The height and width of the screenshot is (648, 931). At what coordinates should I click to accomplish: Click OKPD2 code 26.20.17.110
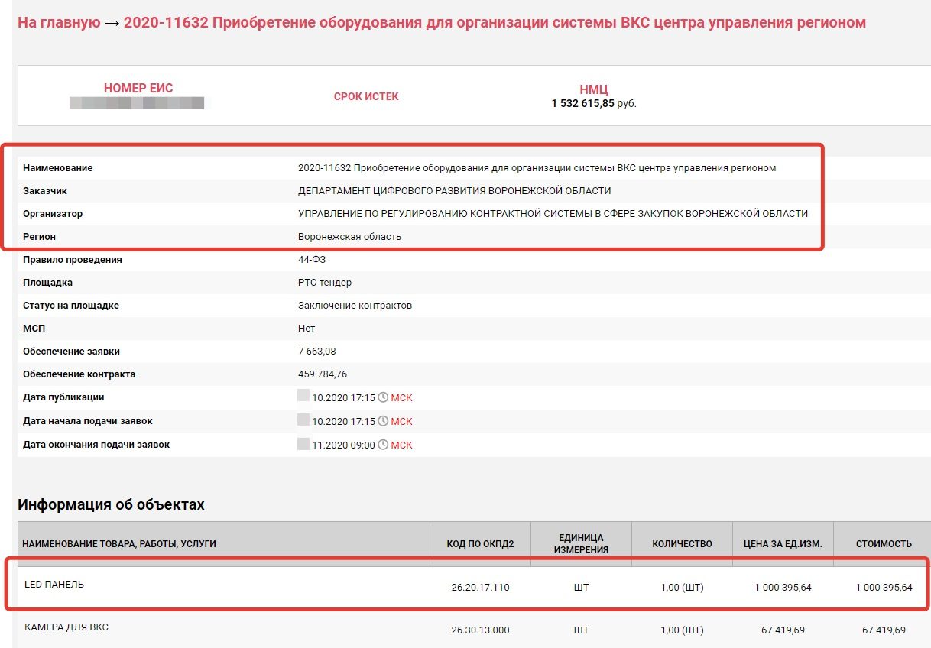click(x=480, y=588)
